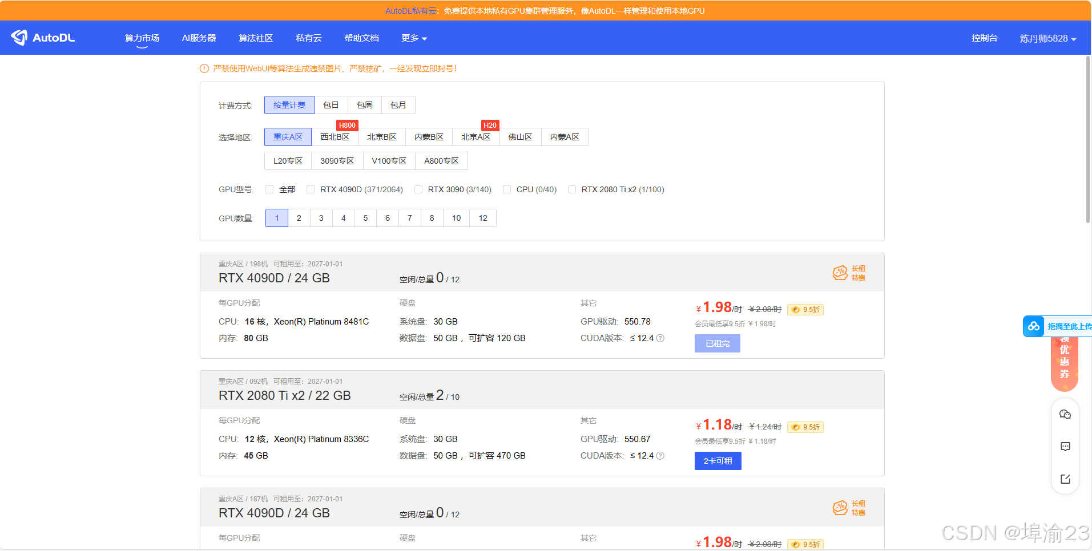The height and width of the screenshot is (551, 1092).
Task: Click the AutoDL logo
Action: 43,38
